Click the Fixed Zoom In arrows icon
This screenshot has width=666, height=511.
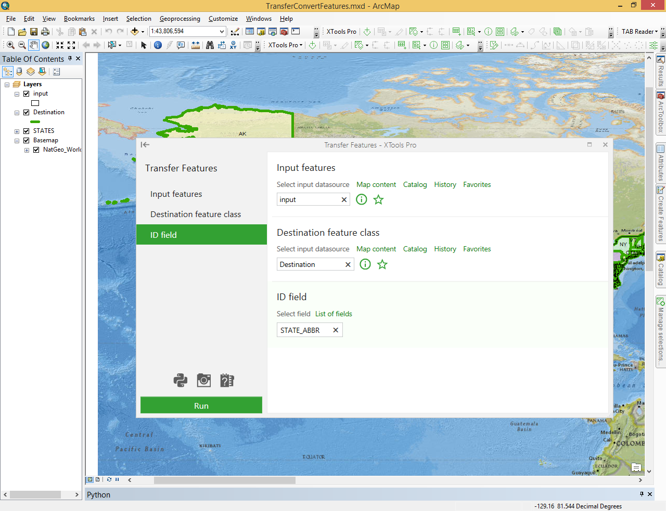pyautogui.click(x=60, y=45)
